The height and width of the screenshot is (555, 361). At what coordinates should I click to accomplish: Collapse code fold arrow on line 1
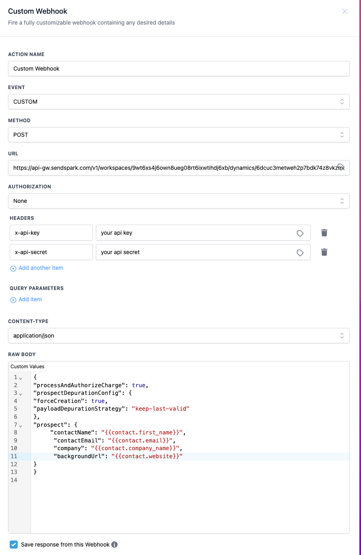point(21,378)
